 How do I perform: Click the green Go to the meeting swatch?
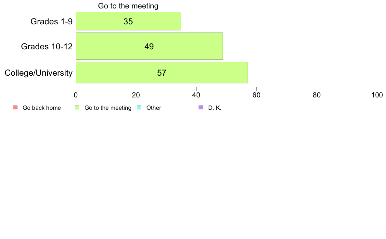point(77,107)
